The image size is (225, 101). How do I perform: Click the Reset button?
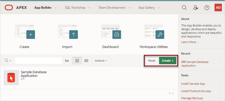point(152,61)
